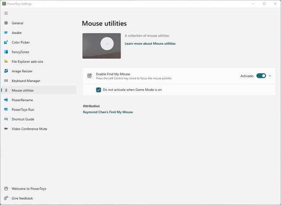Click the PowerToys Run icon

(6, 109)
